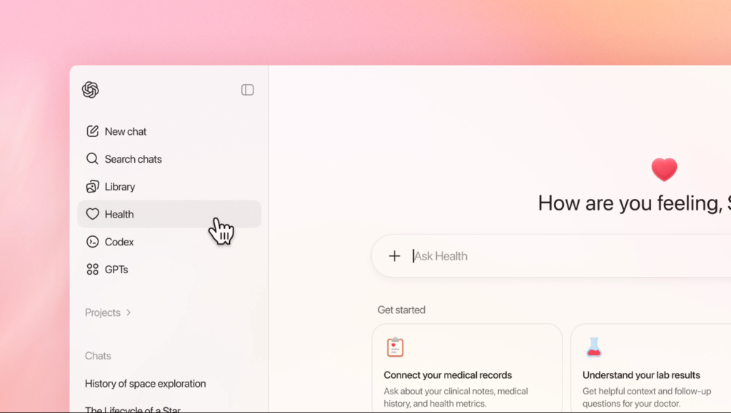Focus the Ask Health input field

pos(557,256)
